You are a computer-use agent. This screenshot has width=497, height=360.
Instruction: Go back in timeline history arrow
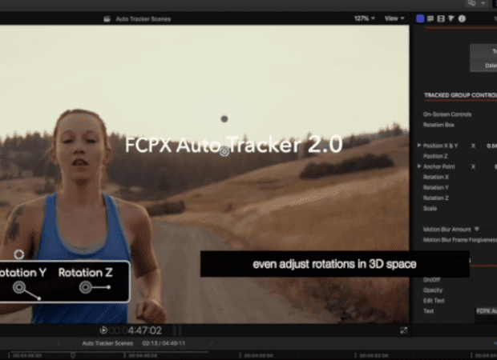59,343
